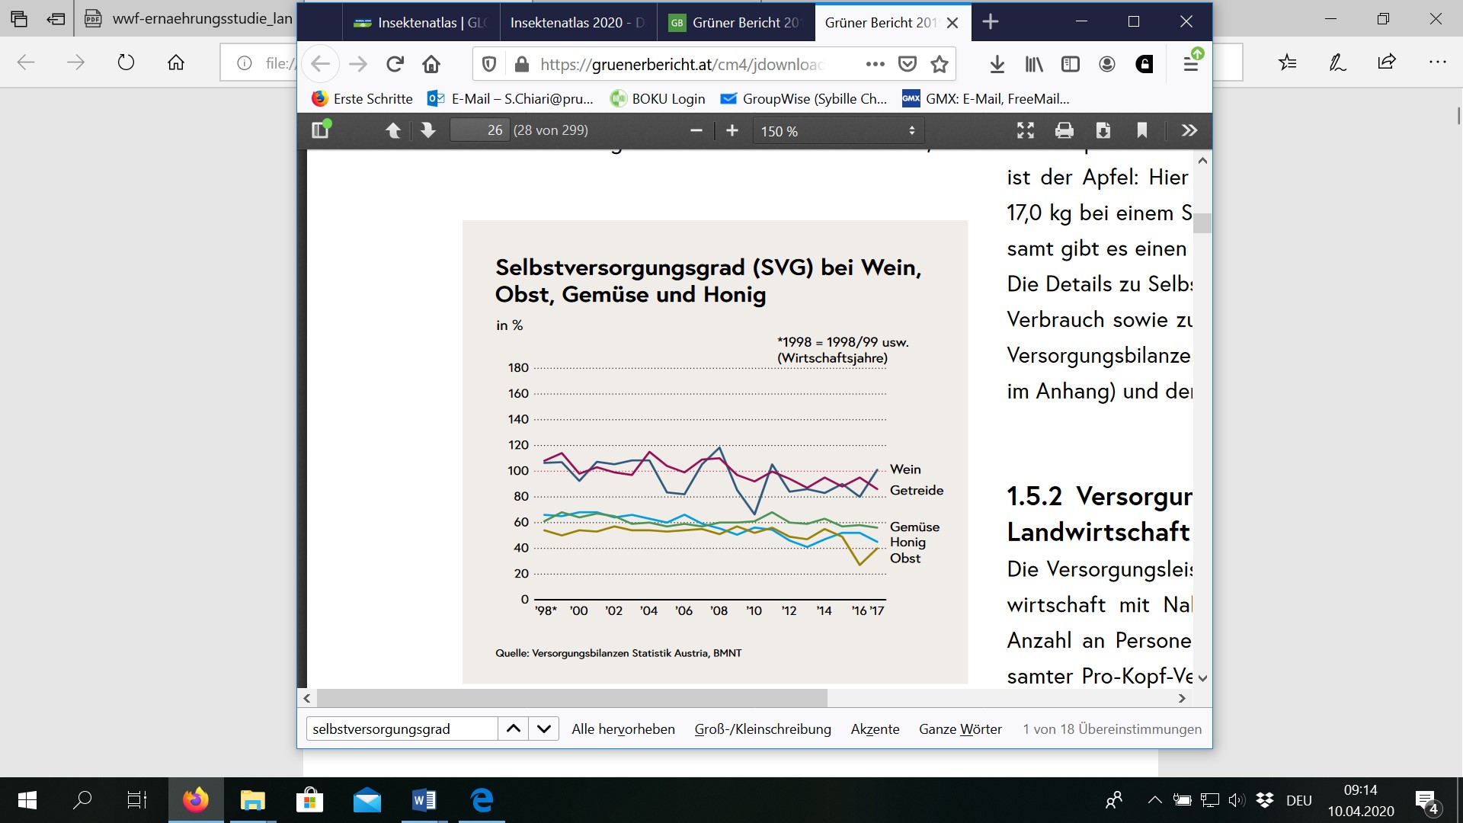This screenshot has height=823, width=1463.
Task: Bookmark this page with star icon
Action: pyautogui.click(x=940, y=65)
